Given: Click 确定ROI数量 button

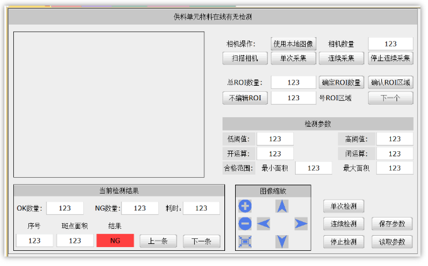Looking at the screenshot, I should click(342, 83).
